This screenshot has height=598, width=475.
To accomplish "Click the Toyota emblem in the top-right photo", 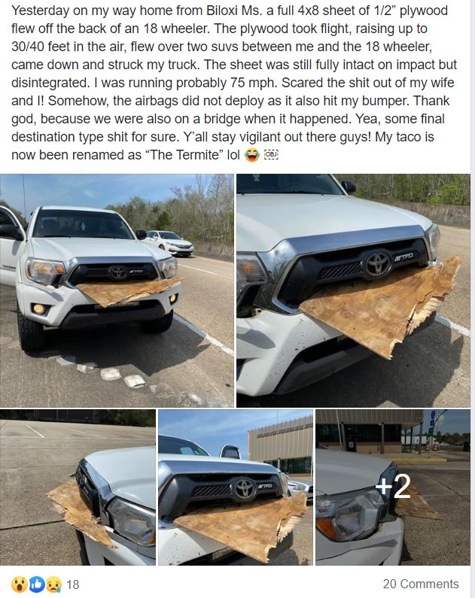I will point(379,264).
